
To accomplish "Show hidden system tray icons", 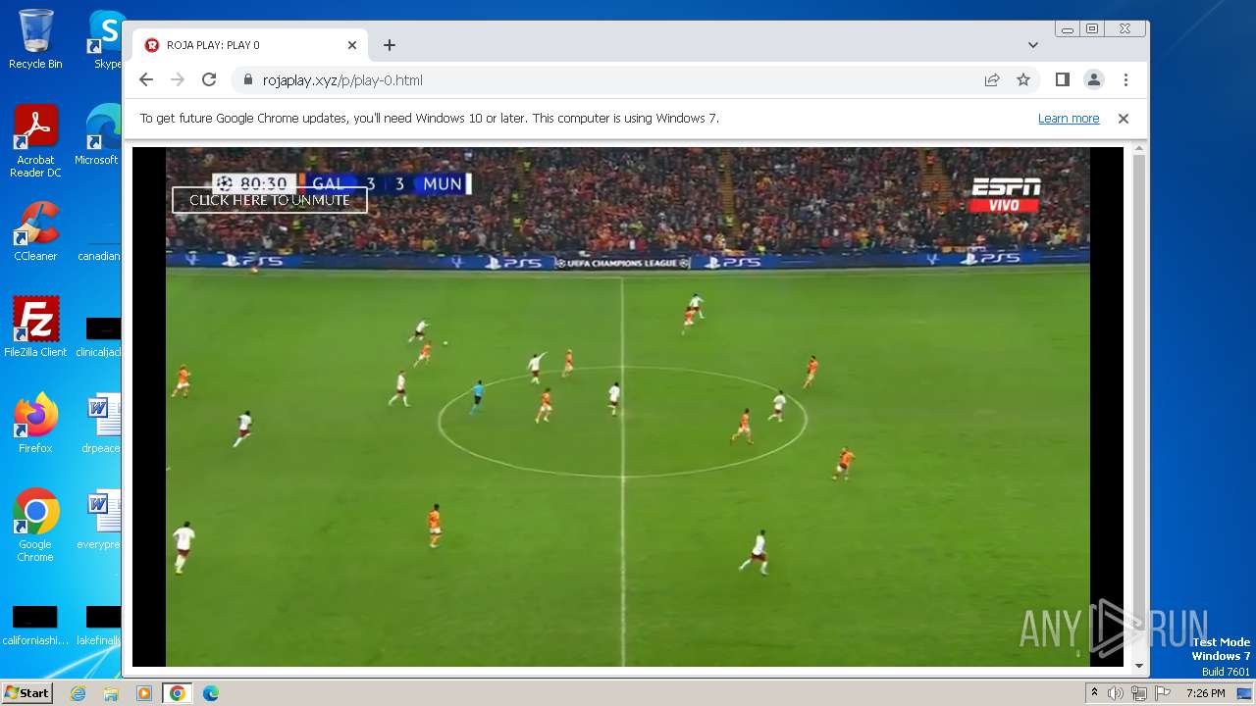I will (x=1094, y=693).
